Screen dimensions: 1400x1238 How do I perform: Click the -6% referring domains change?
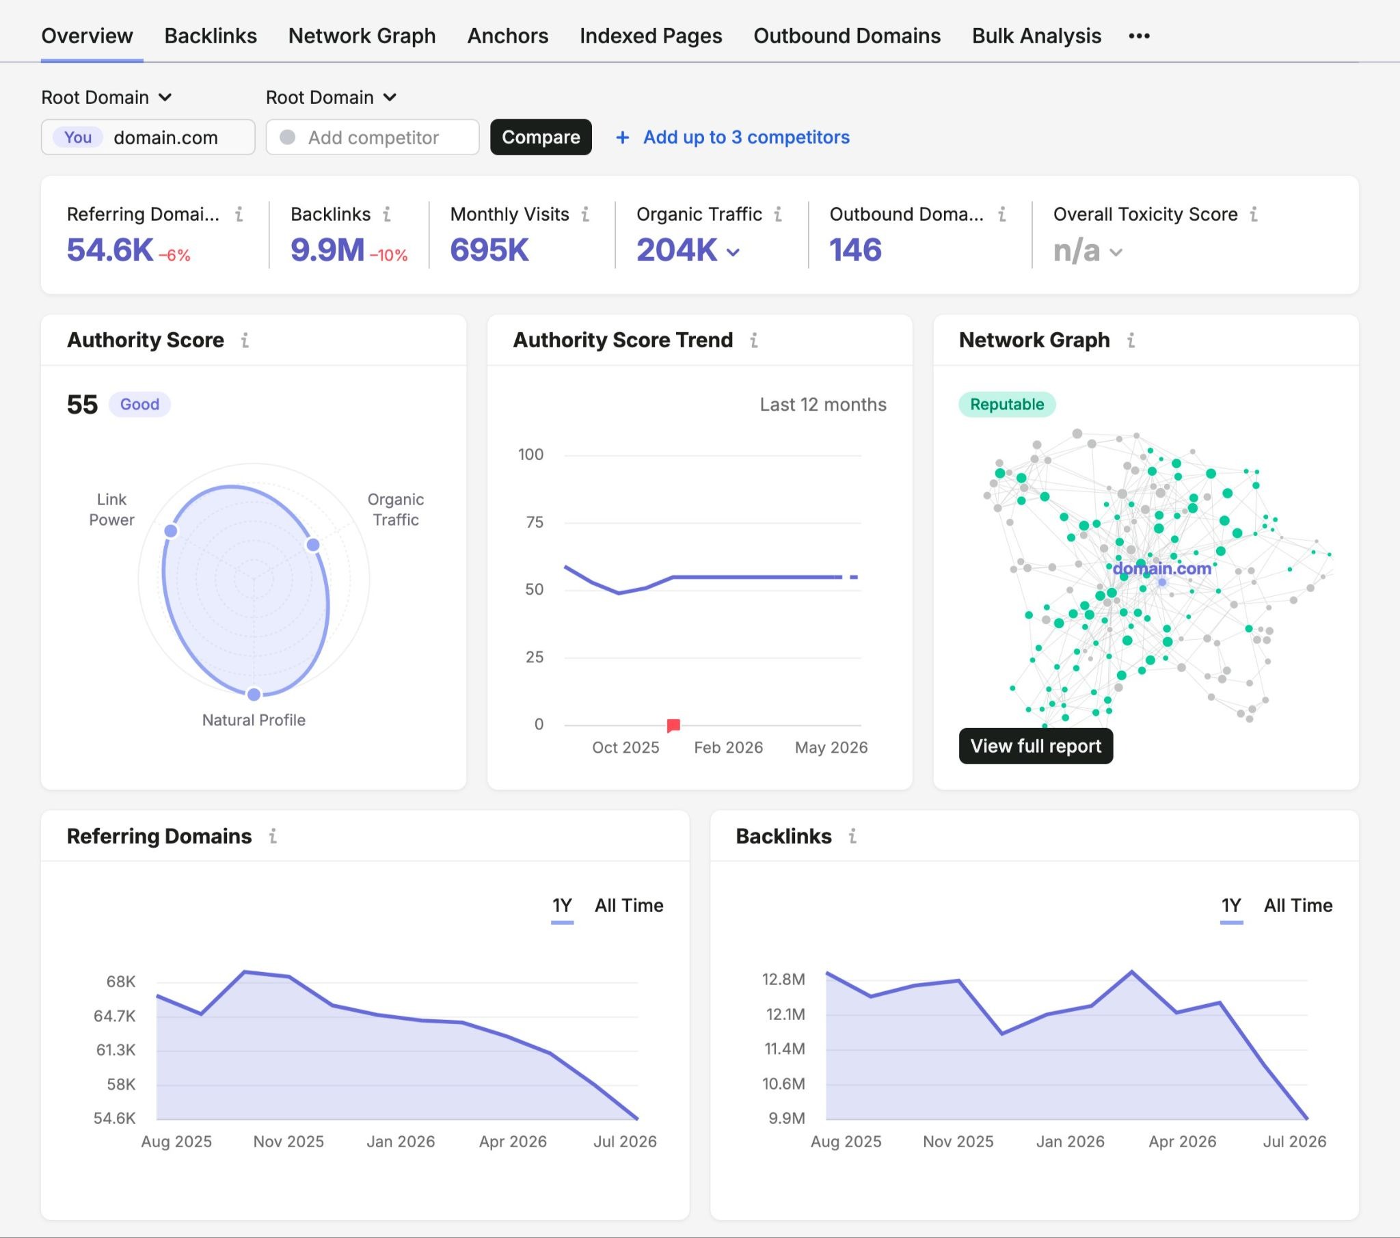coord(174,256)
